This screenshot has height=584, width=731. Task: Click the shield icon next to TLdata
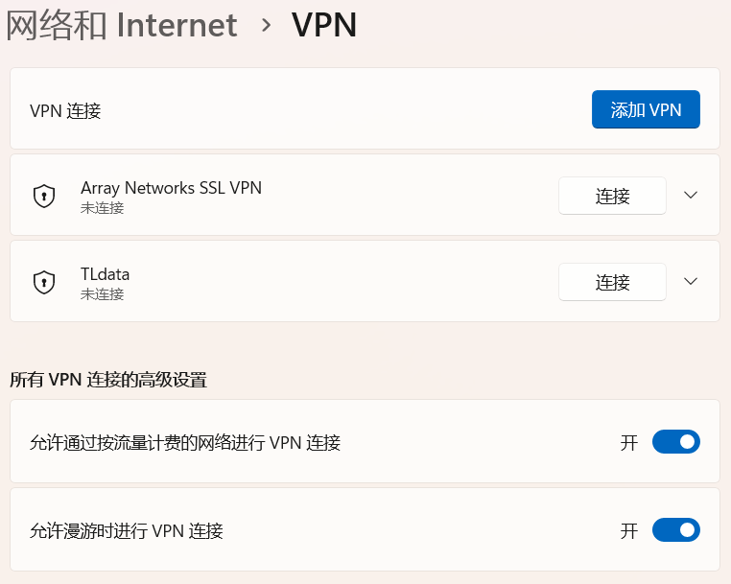point(43,283)
